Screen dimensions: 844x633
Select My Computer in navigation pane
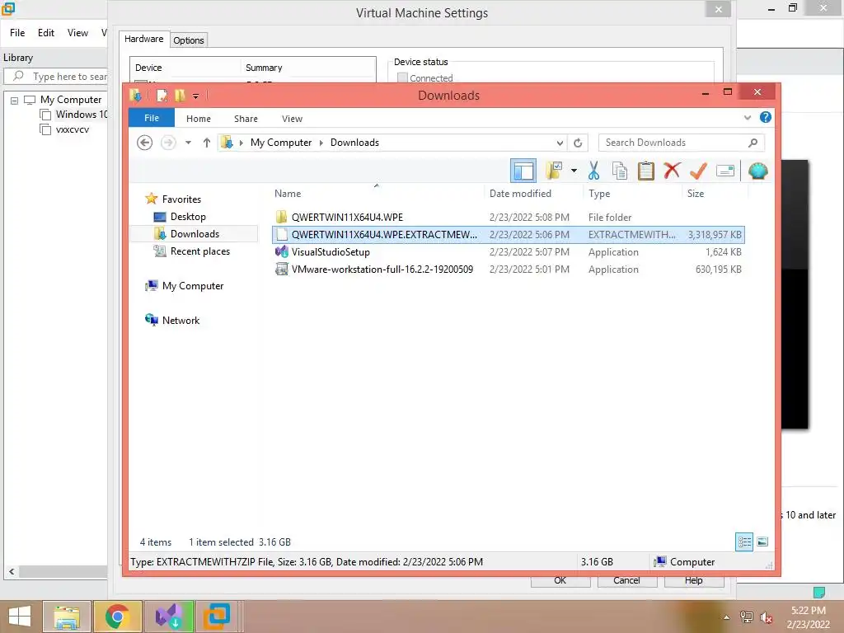coord(193,286)
